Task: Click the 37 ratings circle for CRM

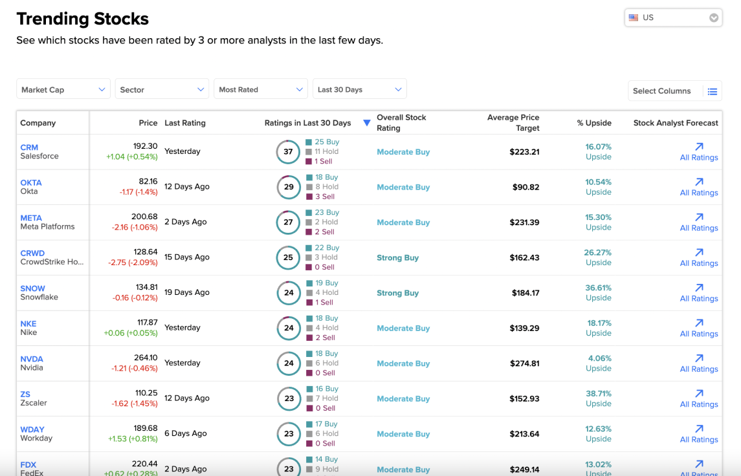Action: (288, 151)
